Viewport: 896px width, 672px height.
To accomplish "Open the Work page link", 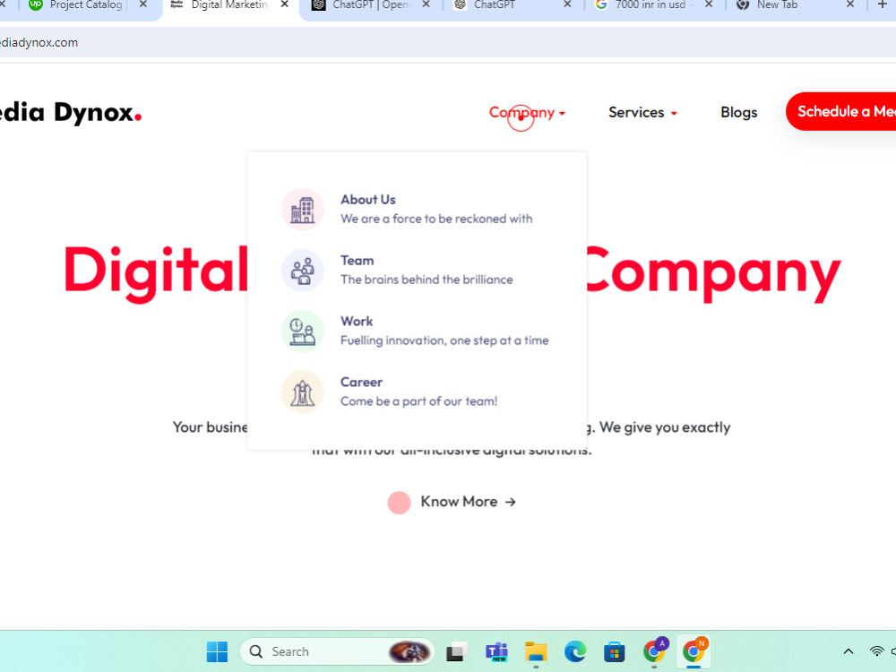I will (x=357, y=321).
